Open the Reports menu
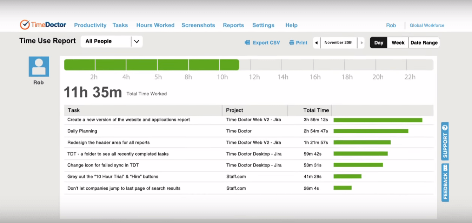Viewport: 472px width, 223px height. pyautogui.click(x=233, y=25)
